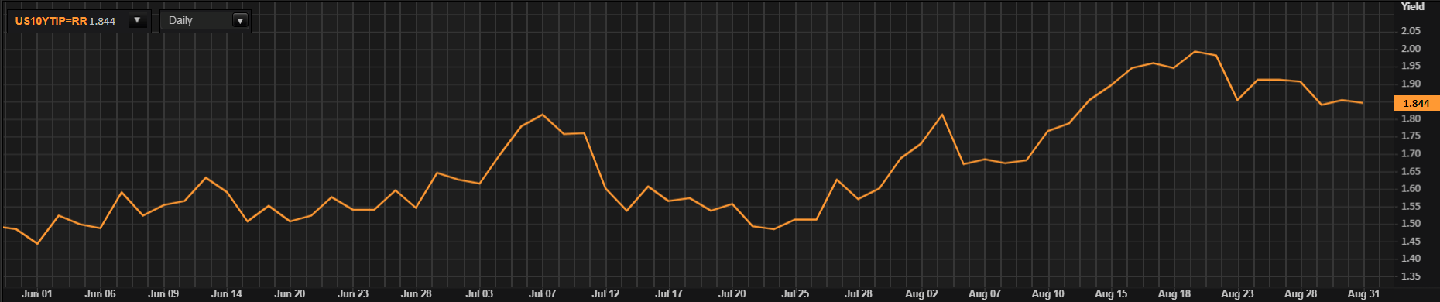Select the Daily interval combo box text

tap(180, 21)
